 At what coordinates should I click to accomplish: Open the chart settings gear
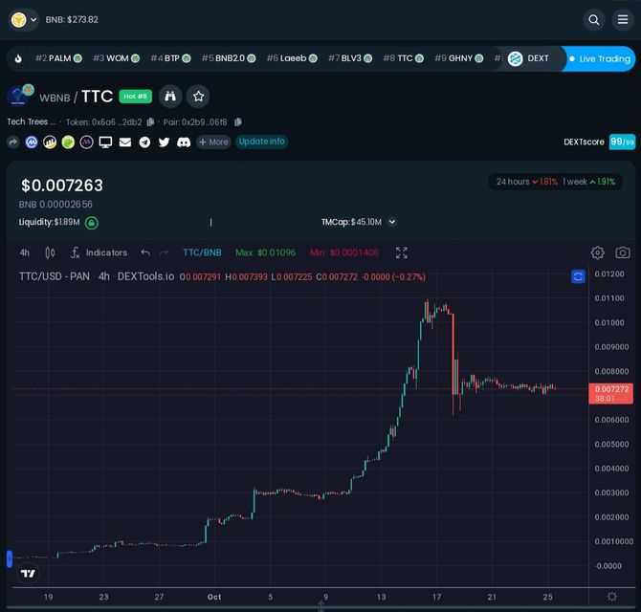pos(597,252)
